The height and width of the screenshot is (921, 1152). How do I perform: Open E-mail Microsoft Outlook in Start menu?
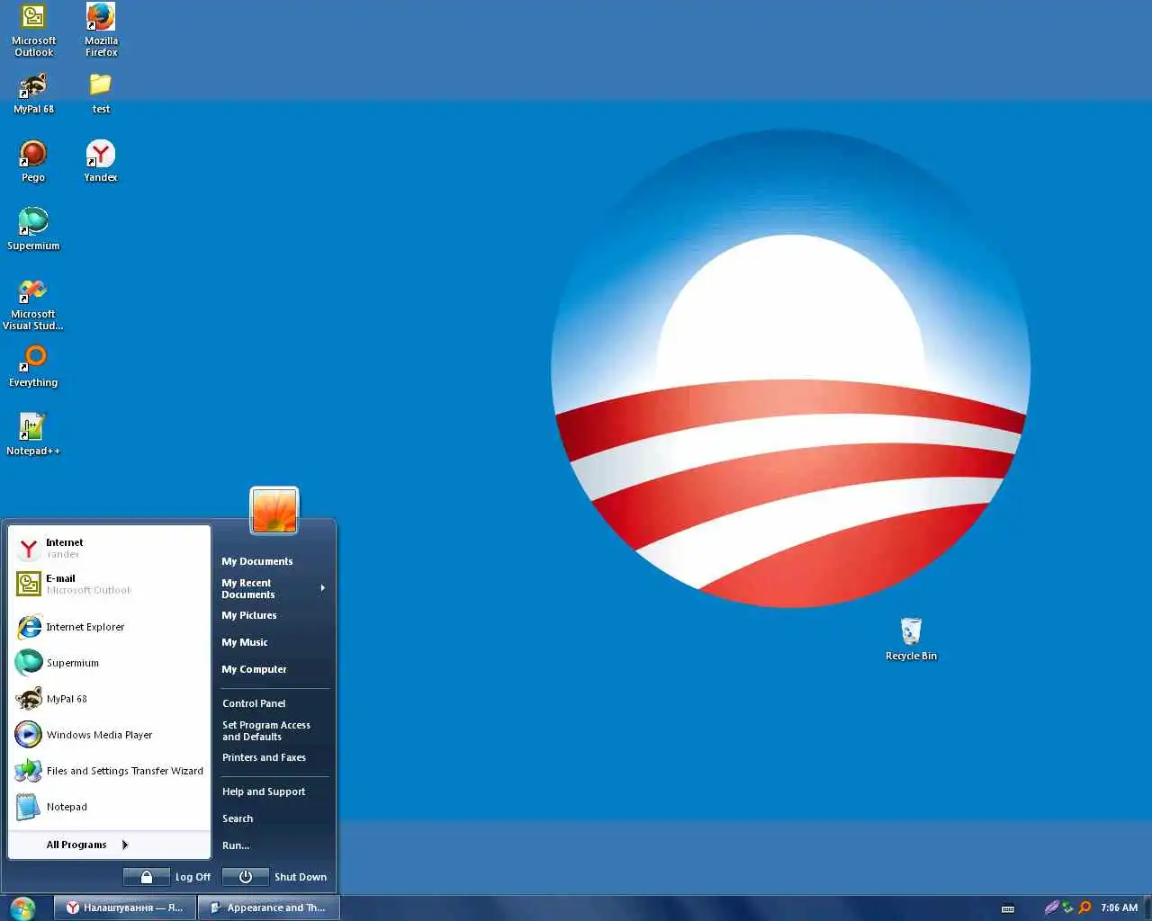tap(109, 584)
